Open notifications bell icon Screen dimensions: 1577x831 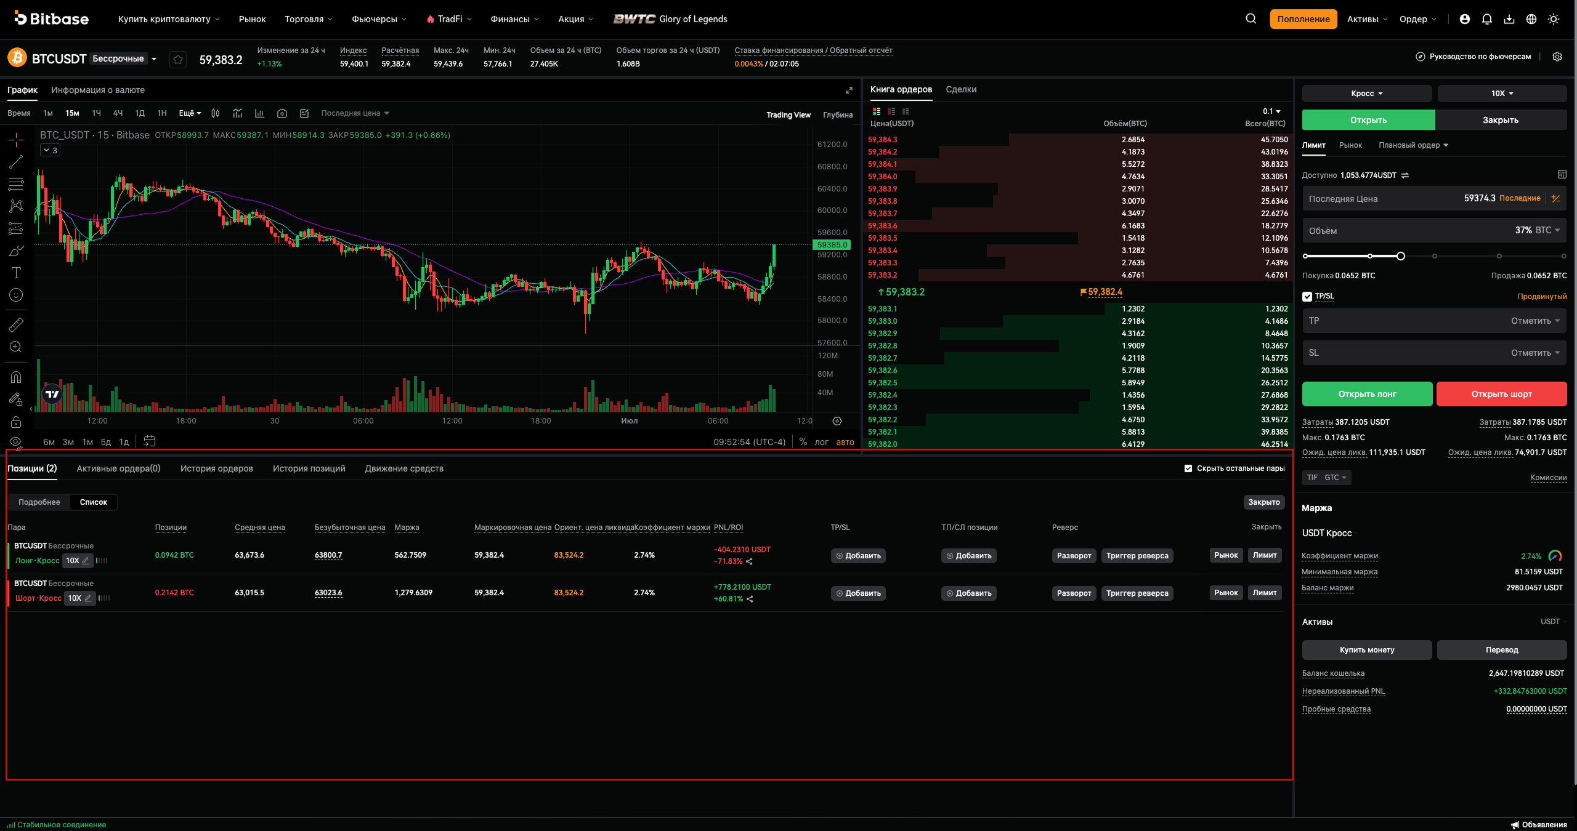point(1486,19)
